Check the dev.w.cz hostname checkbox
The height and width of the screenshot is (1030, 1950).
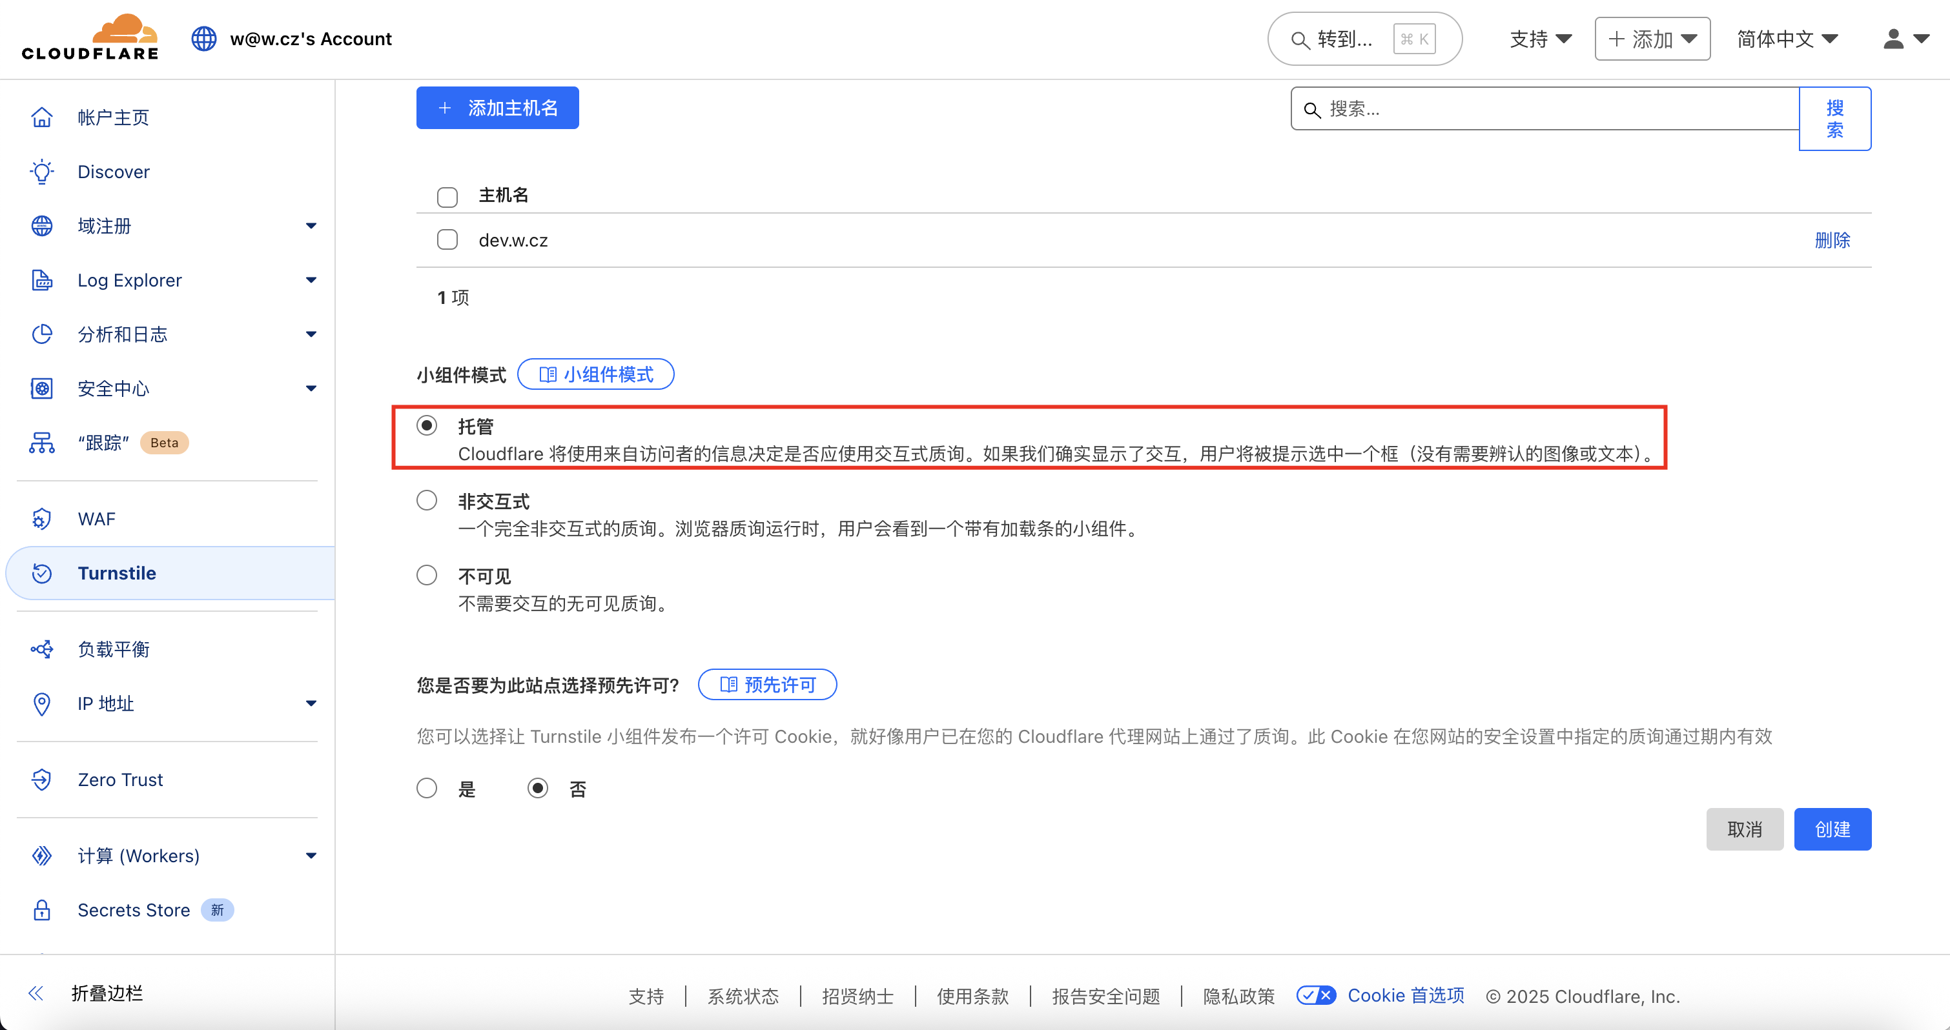tap(447, 240)
